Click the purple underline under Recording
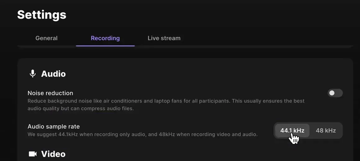The image size is (360, 161). point(105,46)
